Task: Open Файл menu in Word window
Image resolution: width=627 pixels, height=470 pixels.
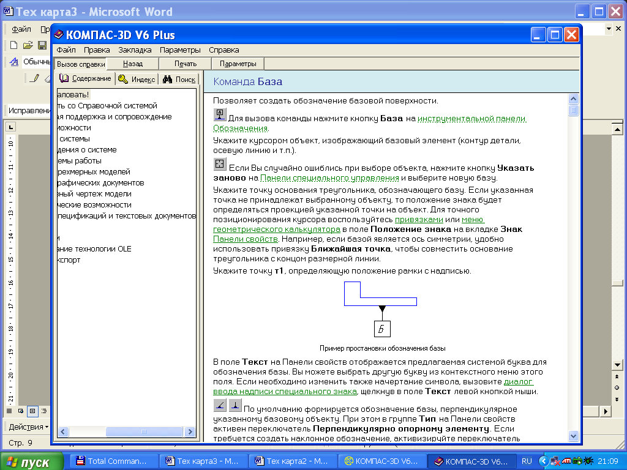Action: point(21,29)
